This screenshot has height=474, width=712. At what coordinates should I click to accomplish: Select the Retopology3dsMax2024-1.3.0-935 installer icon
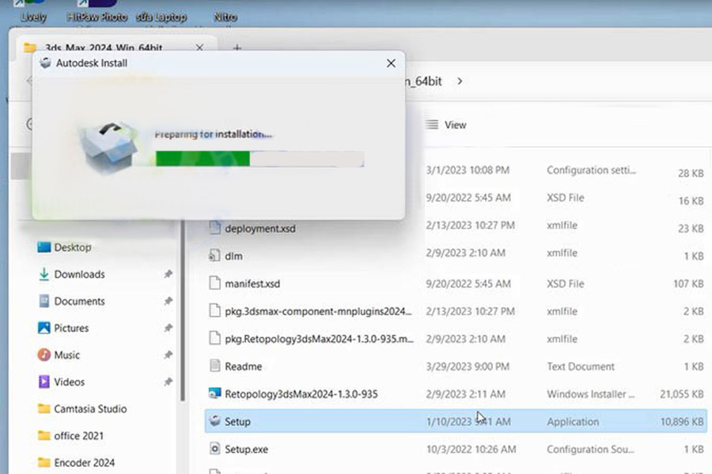tap(214, 393)
